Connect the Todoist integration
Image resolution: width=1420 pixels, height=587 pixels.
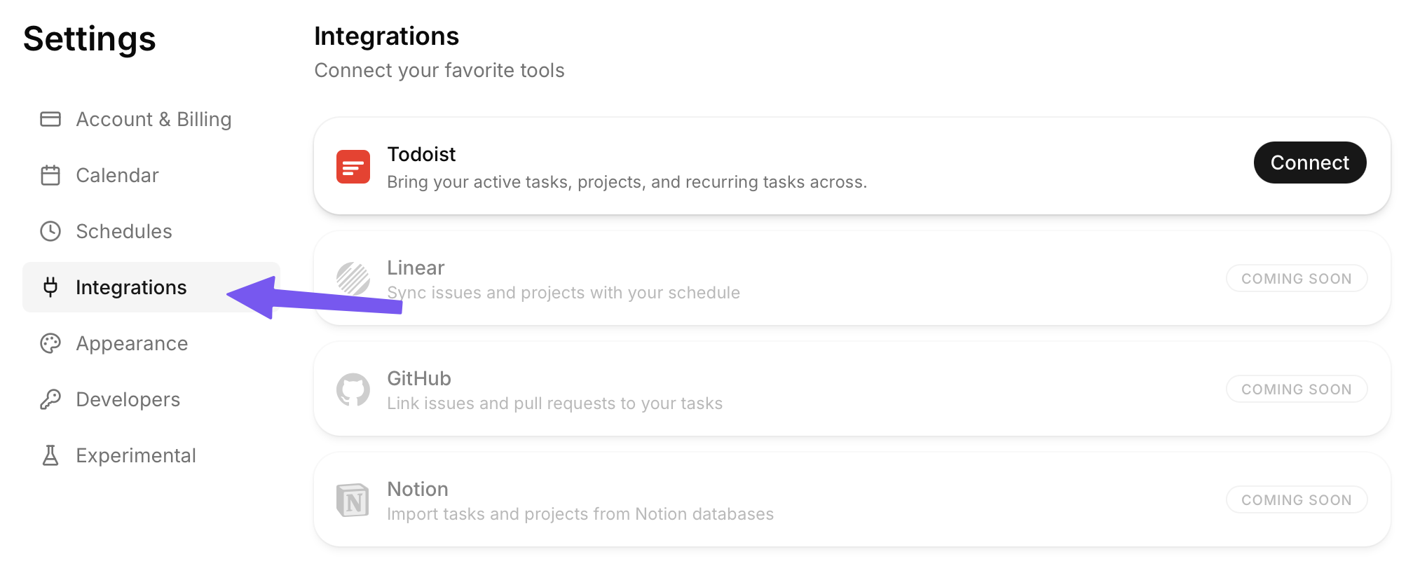pos(1310,163)
